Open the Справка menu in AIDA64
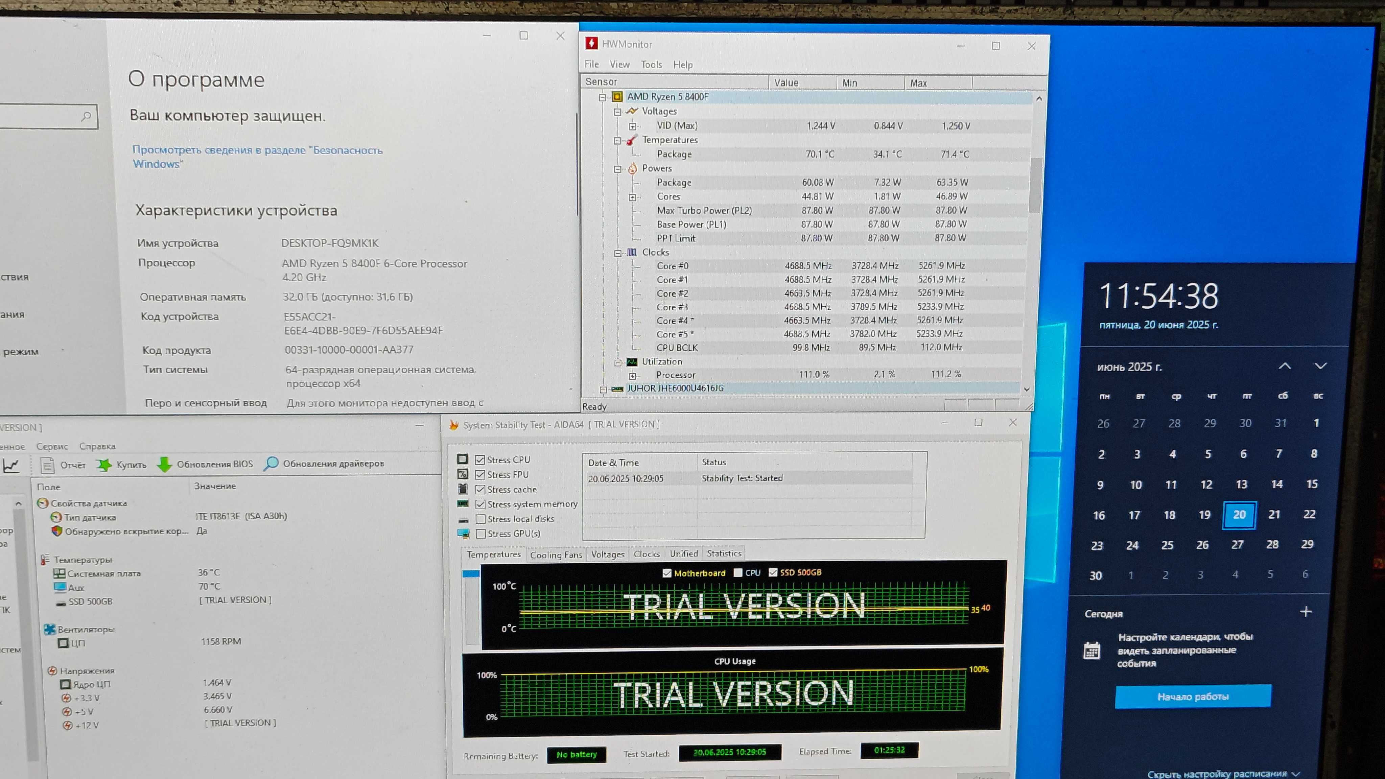1385x779 pixels. (x=97, y=446)
